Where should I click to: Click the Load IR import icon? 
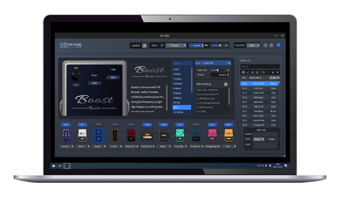pos(144,45)
